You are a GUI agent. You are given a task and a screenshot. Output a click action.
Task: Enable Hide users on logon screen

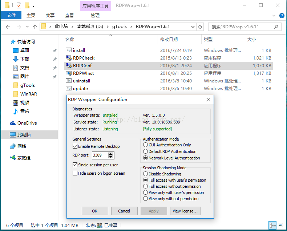(x=75, y=173)
